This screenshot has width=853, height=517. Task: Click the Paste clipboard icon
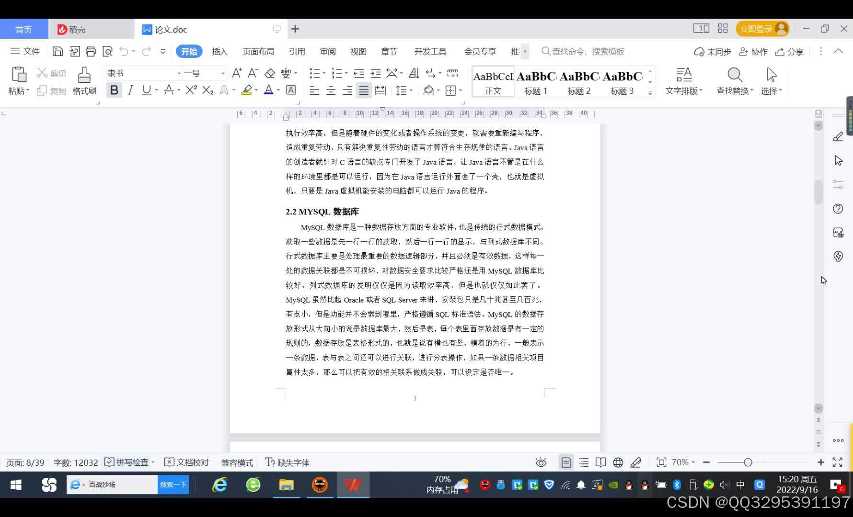point(19,75)
